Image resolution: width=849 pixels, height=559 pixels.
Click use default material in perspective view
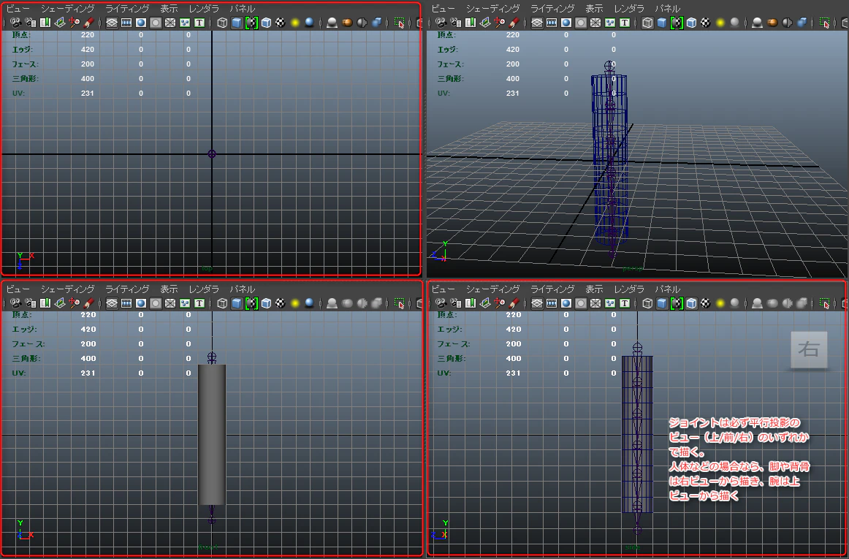[x=677, y=23]
